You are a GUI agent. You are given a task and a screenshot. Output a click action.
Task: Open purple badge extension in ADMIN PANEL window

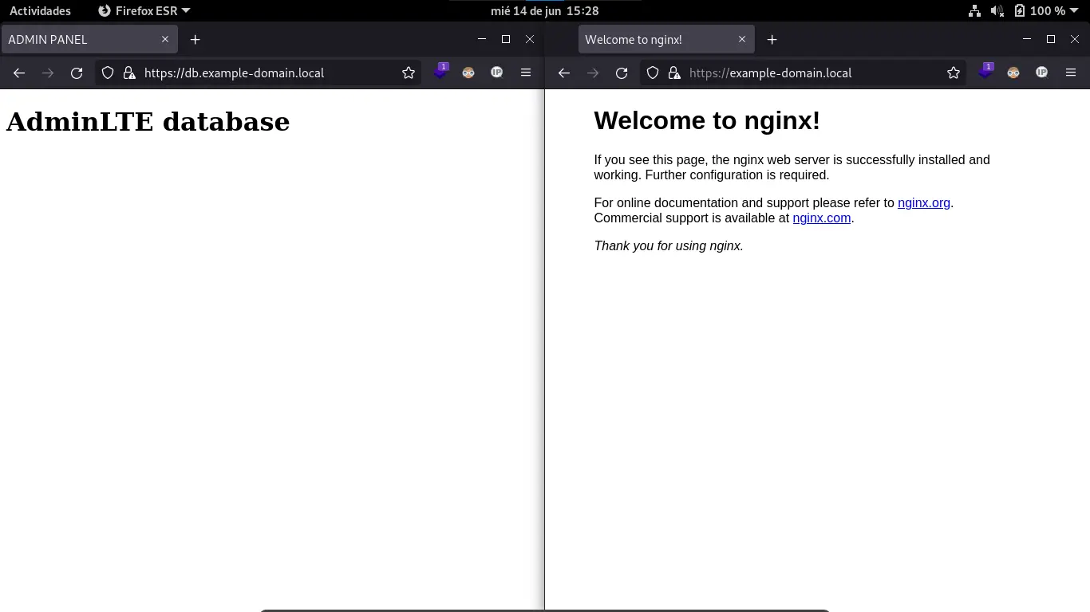pos(440,72)
